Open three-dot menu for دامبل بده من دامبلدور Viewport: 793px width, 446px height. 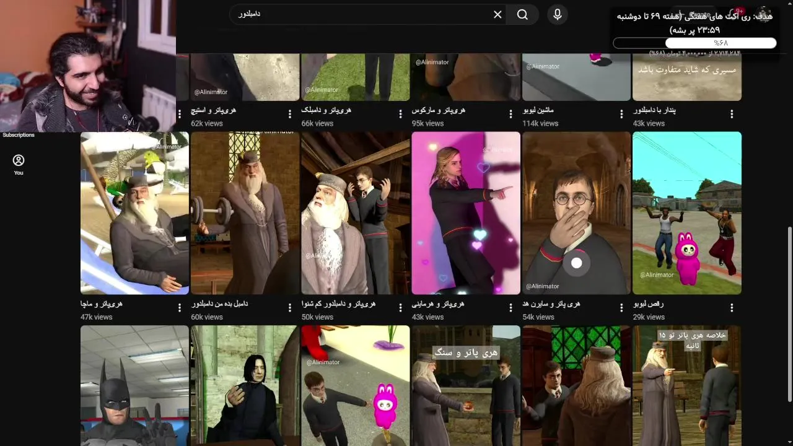point(290,308)
